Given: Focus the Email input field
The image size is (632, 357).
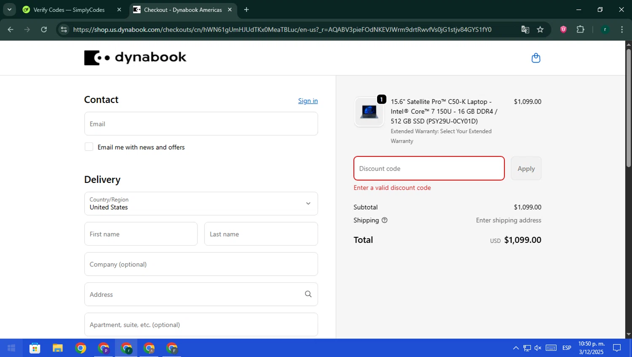Looking at the screenshot, I should click(201, 124).
